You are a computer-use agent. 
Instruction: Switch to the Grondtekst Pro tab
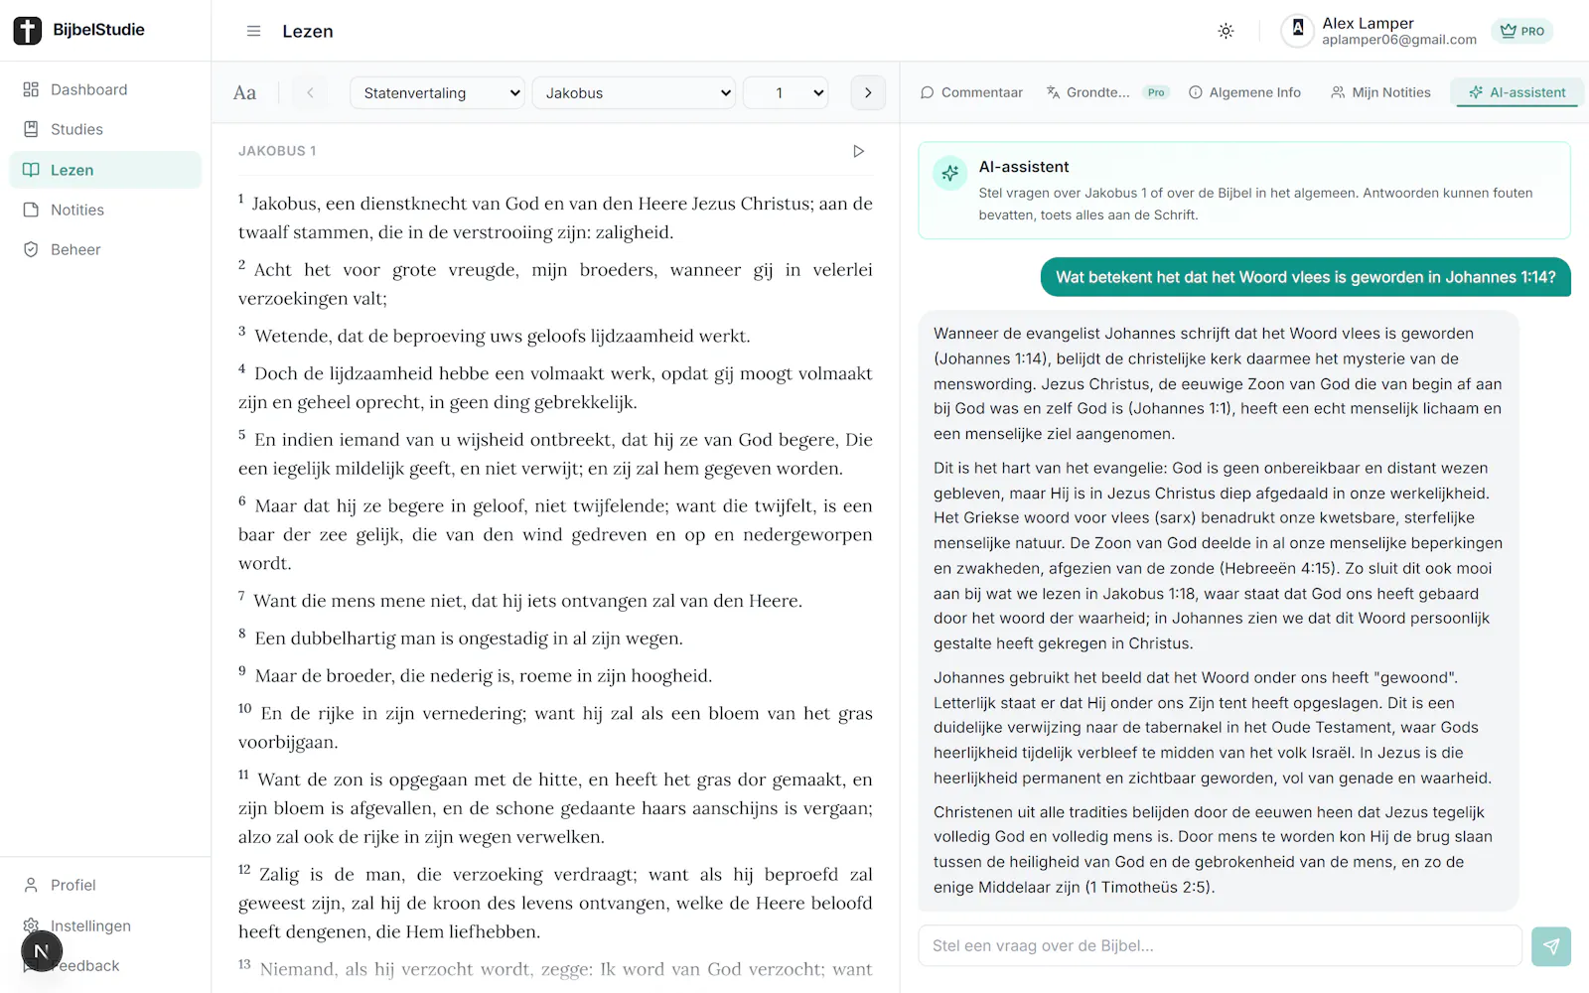point(1105,92)
